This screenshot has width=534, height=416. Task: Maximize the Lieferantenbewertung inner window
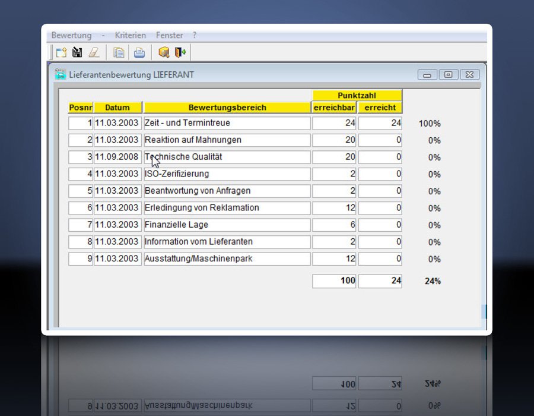(x=449, y=74)
